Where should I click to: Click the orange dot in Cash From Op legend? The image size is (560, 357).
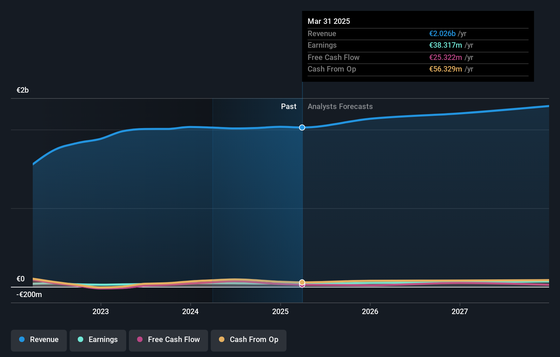(222, 339)
